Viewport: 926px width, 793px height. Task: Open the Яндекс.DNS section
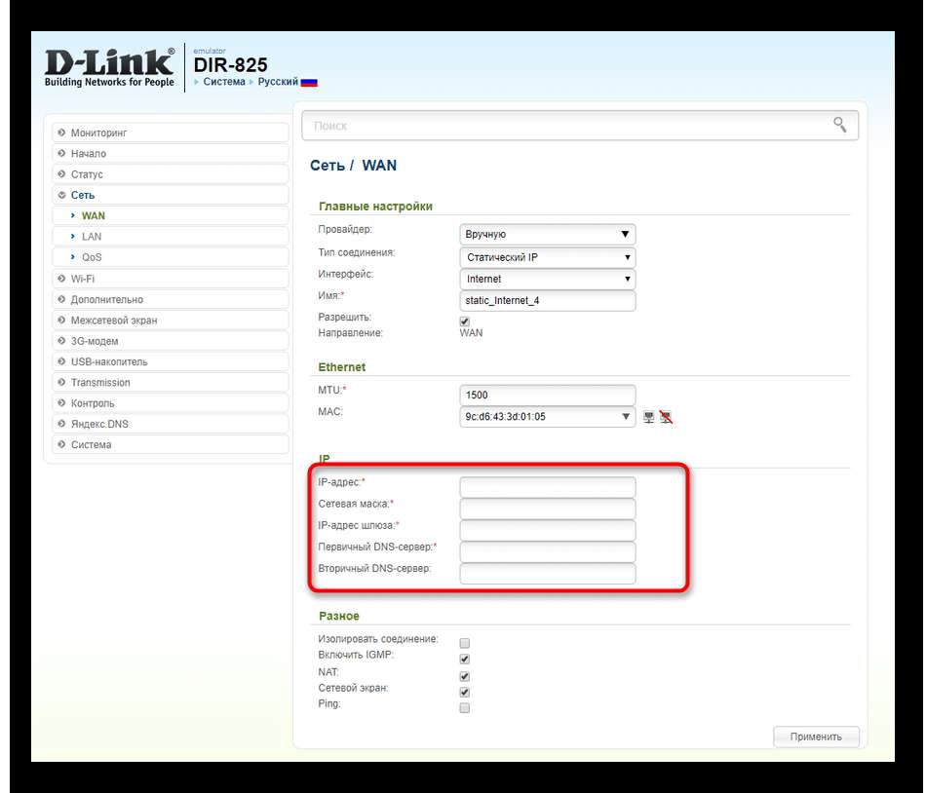pyautogui.click(x=170, y=424)
